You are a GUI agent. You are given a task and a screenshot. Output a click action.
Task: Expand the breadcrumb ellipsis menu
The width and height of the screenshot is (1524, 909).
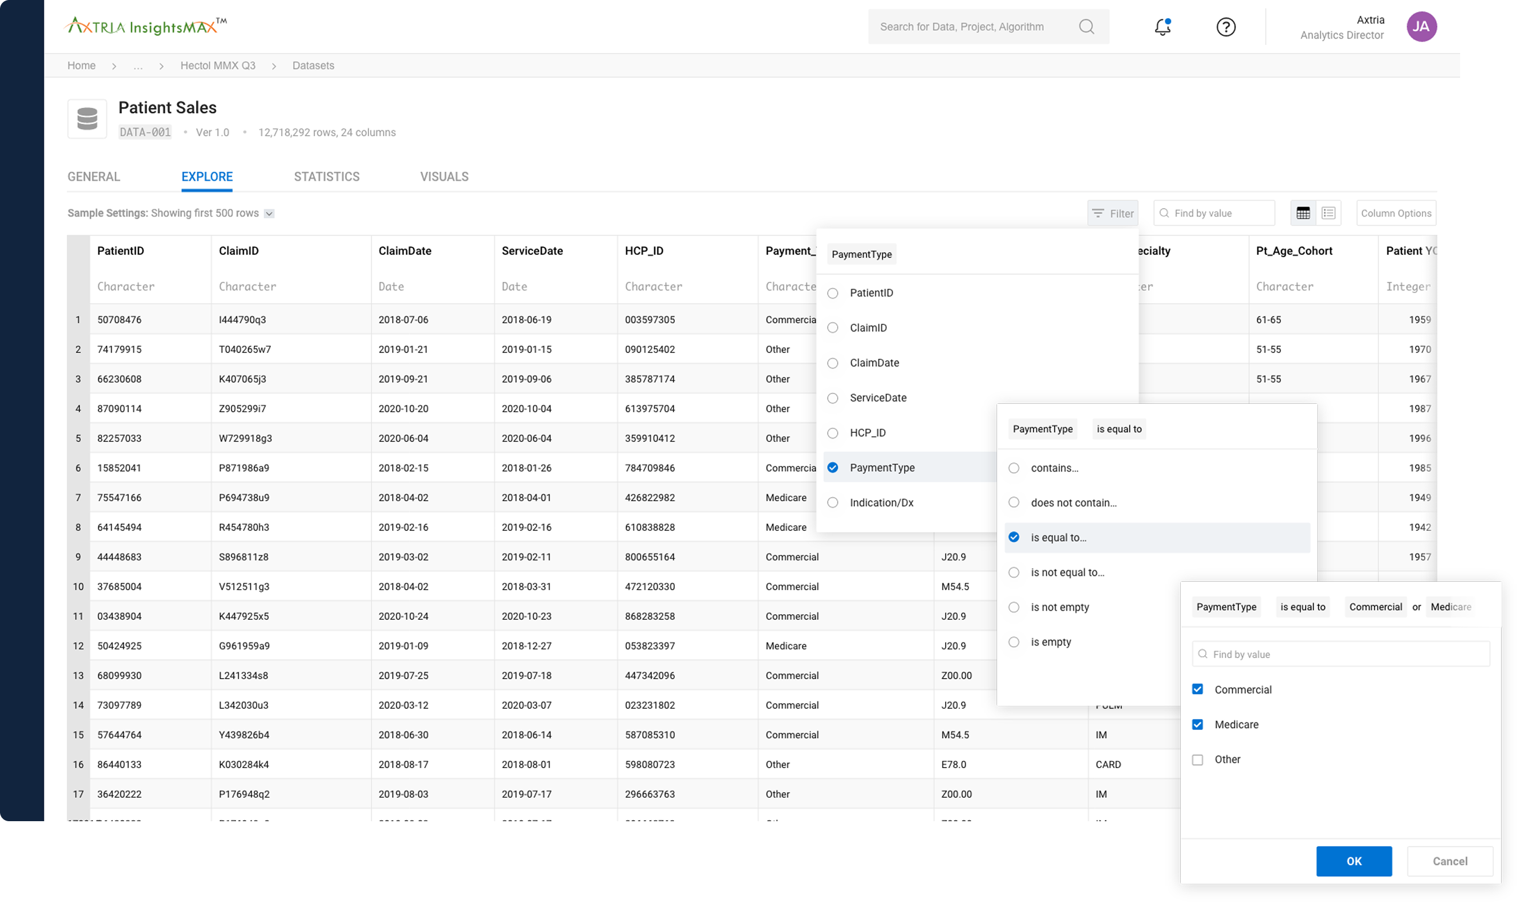click(138, 66)
